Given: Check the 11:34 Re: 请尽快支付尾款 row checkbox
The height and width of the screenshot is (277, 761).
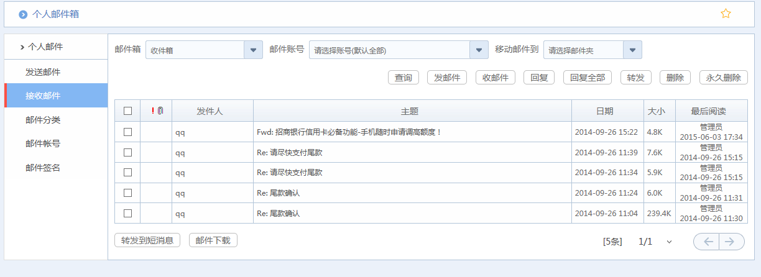Looking at the screenshot, I should (127, 172).
